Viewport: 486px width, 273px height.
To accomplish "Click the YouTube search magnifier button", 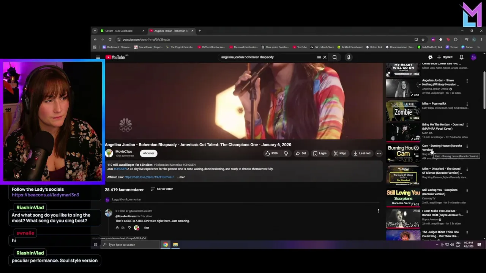I will coord(335,57).
